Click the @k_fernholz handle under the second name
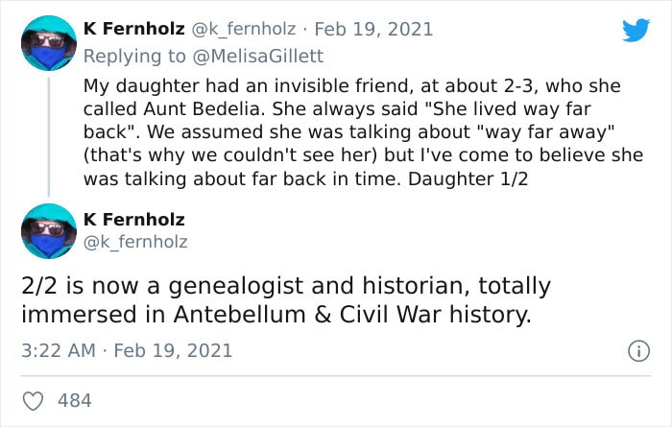 click(137, 243)
